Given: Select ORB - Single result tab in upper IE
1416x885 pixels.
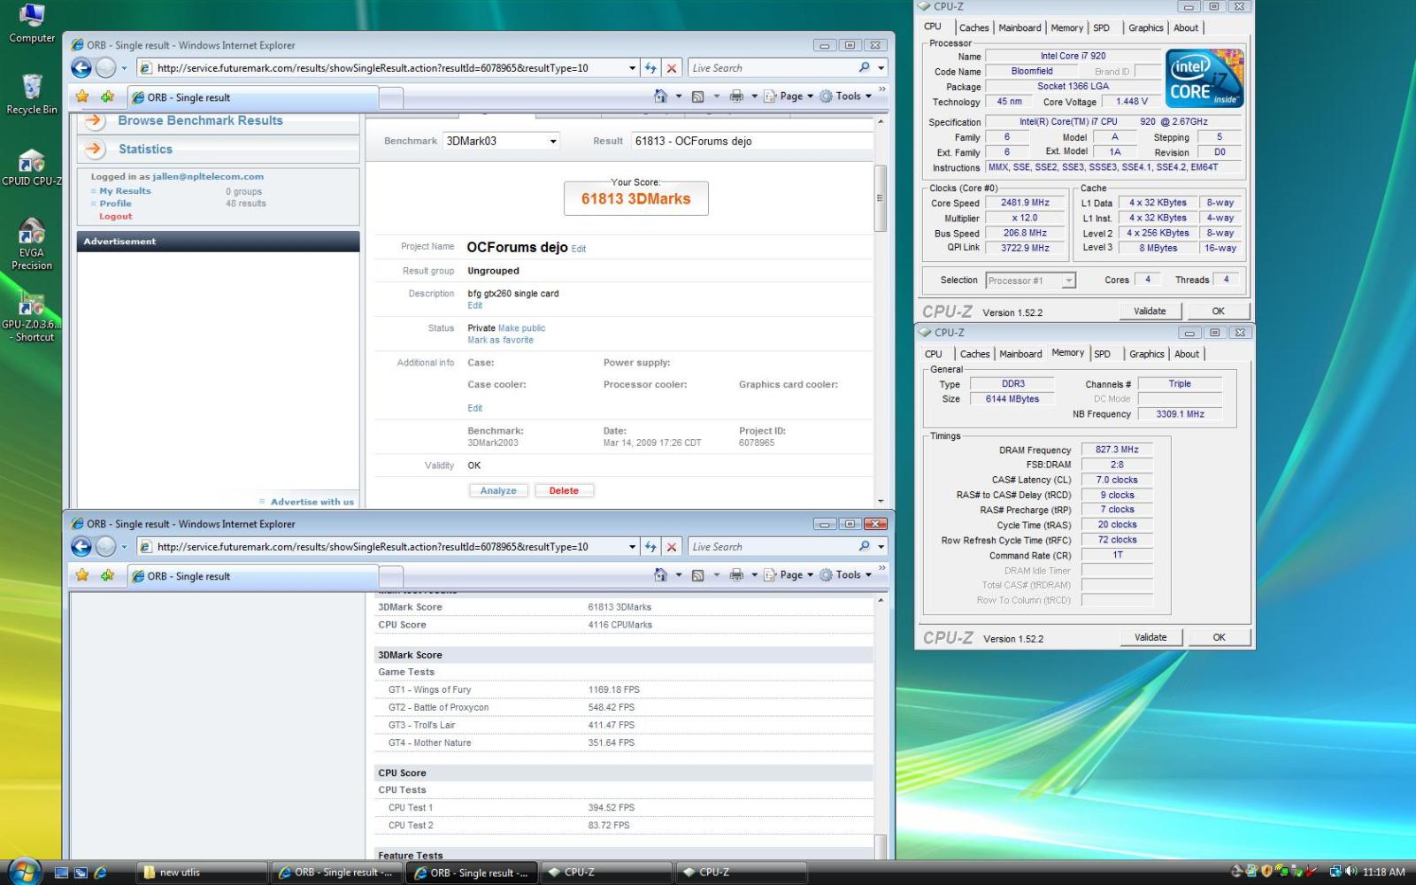Looking at the screenshot, I should pyautogui.click(x=253, y=97).
